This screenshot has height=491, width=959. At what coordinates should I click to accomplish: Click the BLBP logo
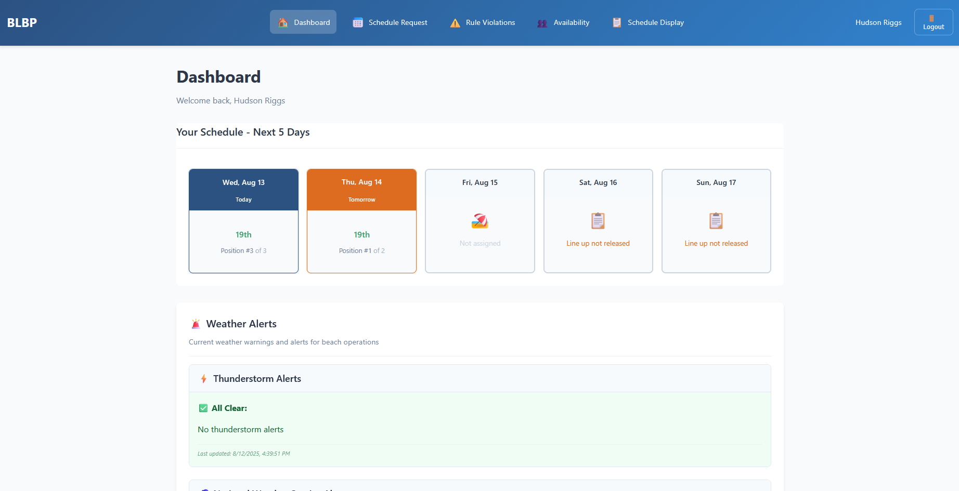pyautogui.click(x=22, y=22)
